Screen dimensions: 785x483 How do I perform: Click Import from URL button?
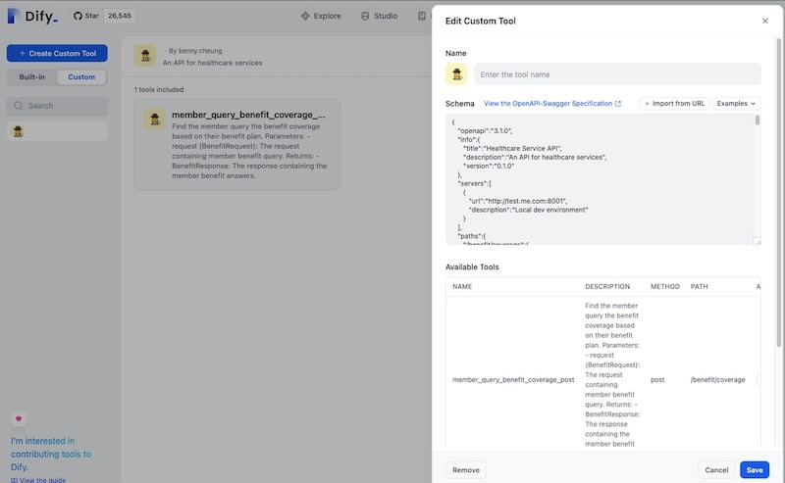tap(674, 104)
